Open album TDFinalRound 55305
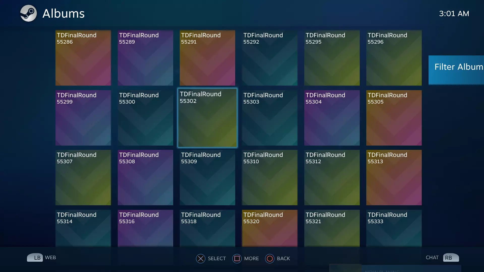Viewport: 484px width, 272px height. [x=394, y=118]
